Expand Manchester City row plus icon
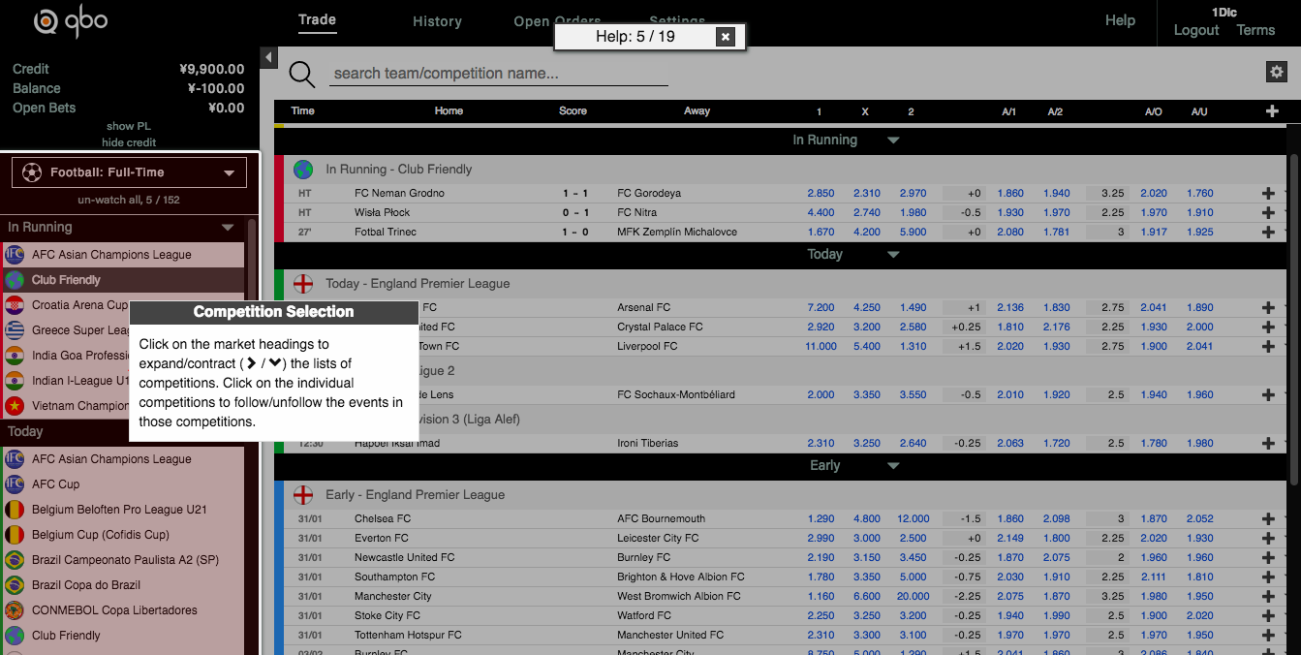The height and width of the screenshot is (655, 1301). [1269, 597]
